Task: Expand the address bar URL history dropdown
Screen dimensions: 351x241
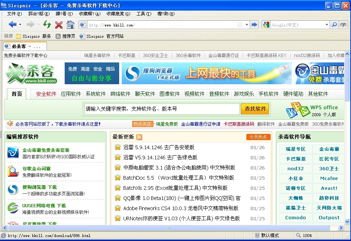Action: click(x=247, y=25)
